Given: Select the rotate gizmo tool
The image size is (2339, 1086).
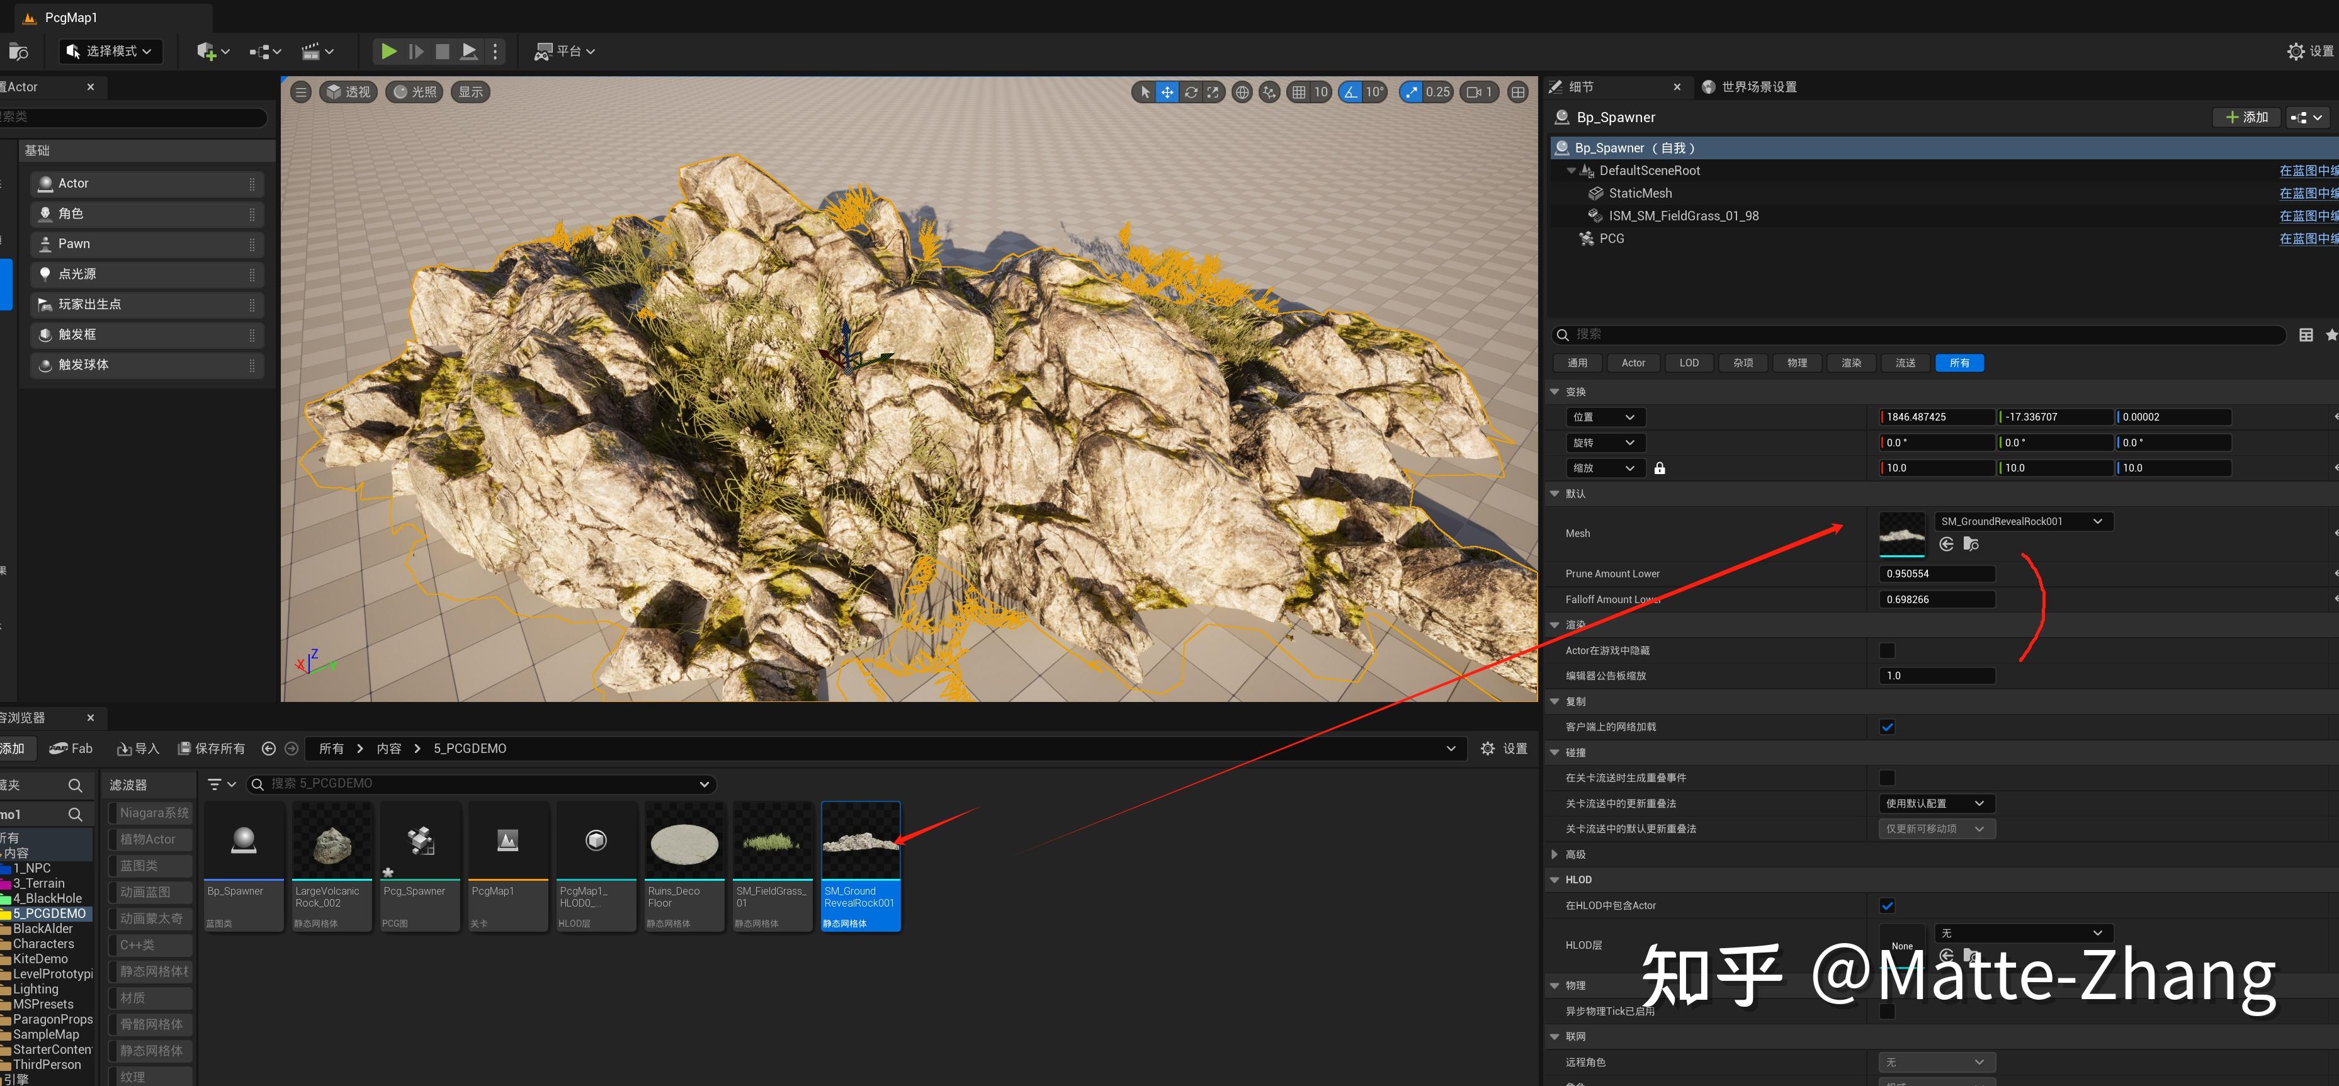Looking at the screenshot, I should tap(1191, 92).
